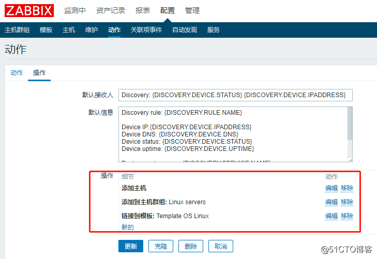Click the 操作 label beside the operations table
The width and height of the screenshot is (377, 259).
(107, 176)
